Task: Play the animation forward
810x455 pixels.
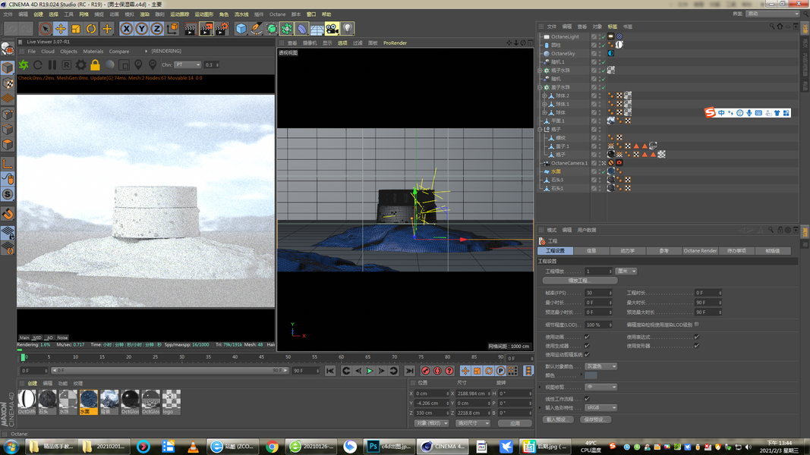Action: coord(370,371)
